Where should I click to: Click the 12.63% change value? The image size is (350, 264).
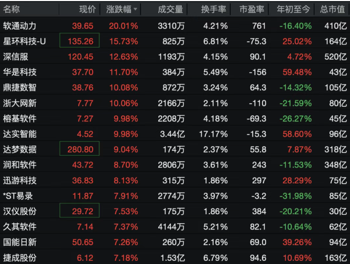(124, 57)
